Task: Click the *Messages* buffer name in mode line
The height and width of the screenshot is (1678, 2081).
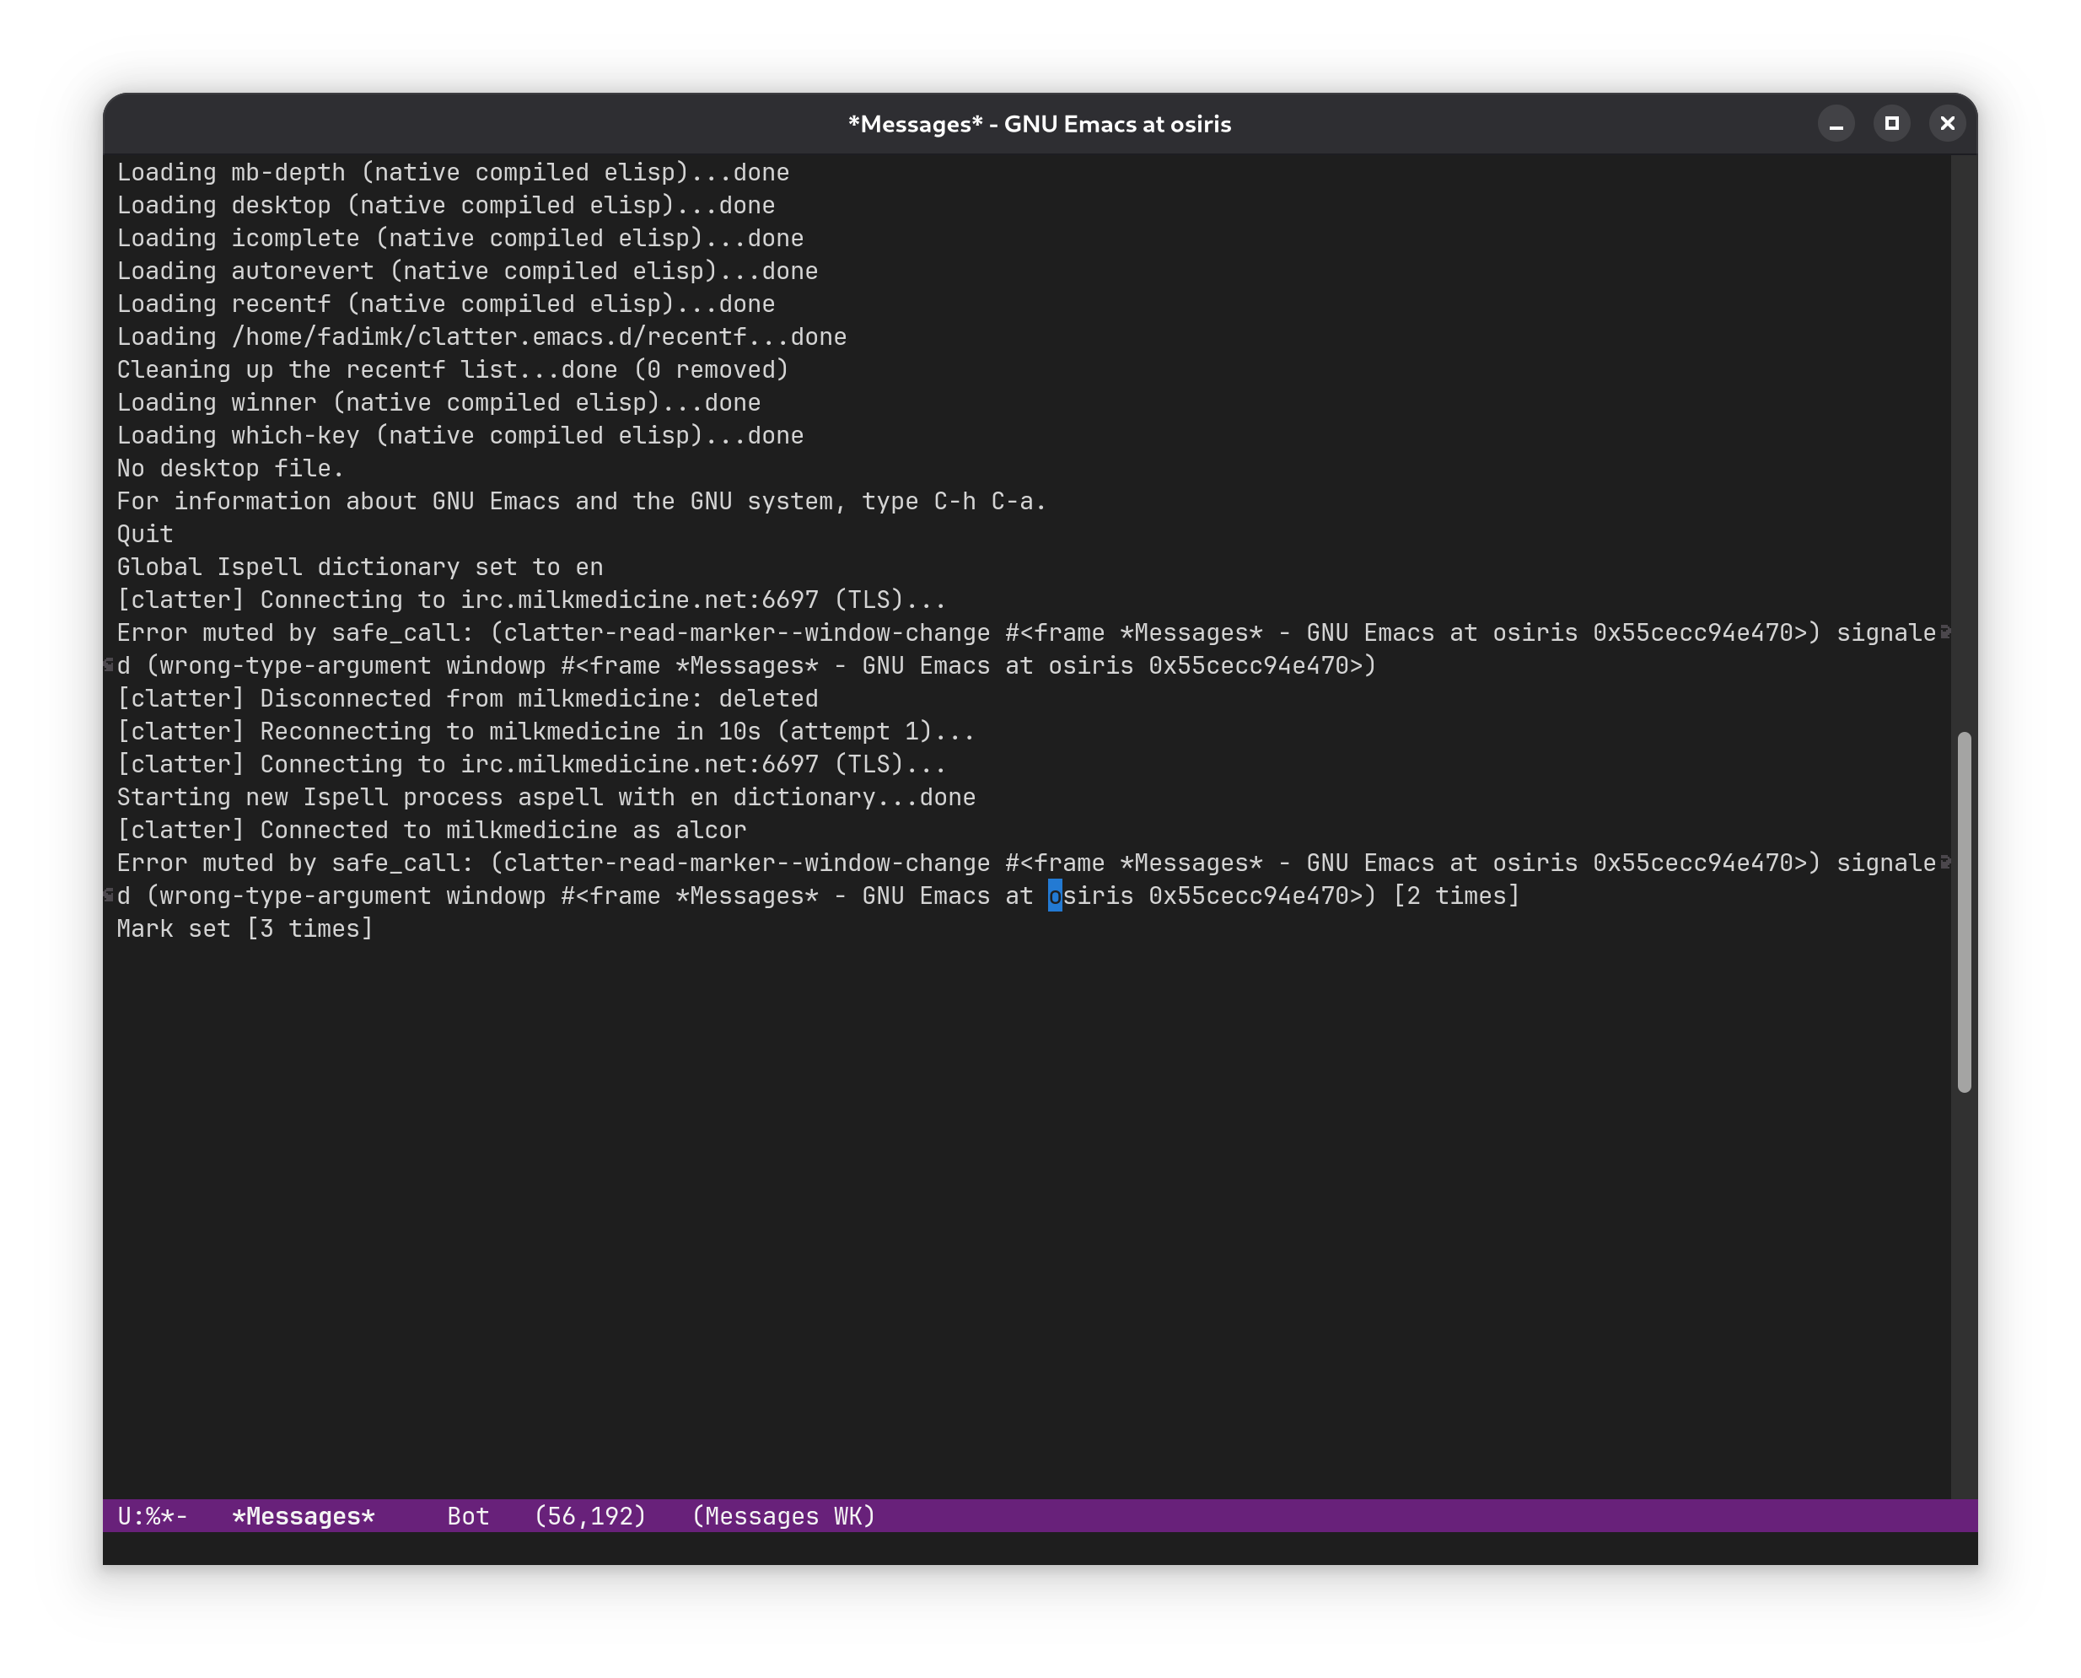Action: pos(304,1515)
